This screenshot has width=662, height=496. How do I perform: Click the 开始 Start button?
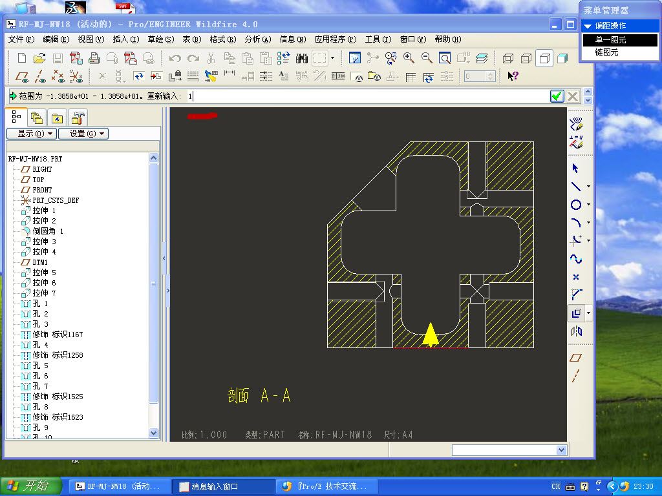31,486
